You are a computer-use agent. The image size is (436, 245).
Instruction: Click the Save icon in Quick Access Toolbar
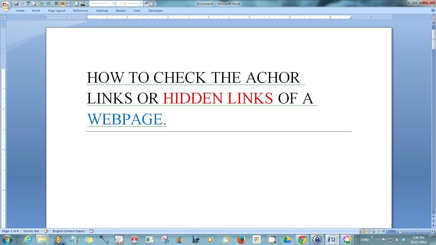click(16, 3)
